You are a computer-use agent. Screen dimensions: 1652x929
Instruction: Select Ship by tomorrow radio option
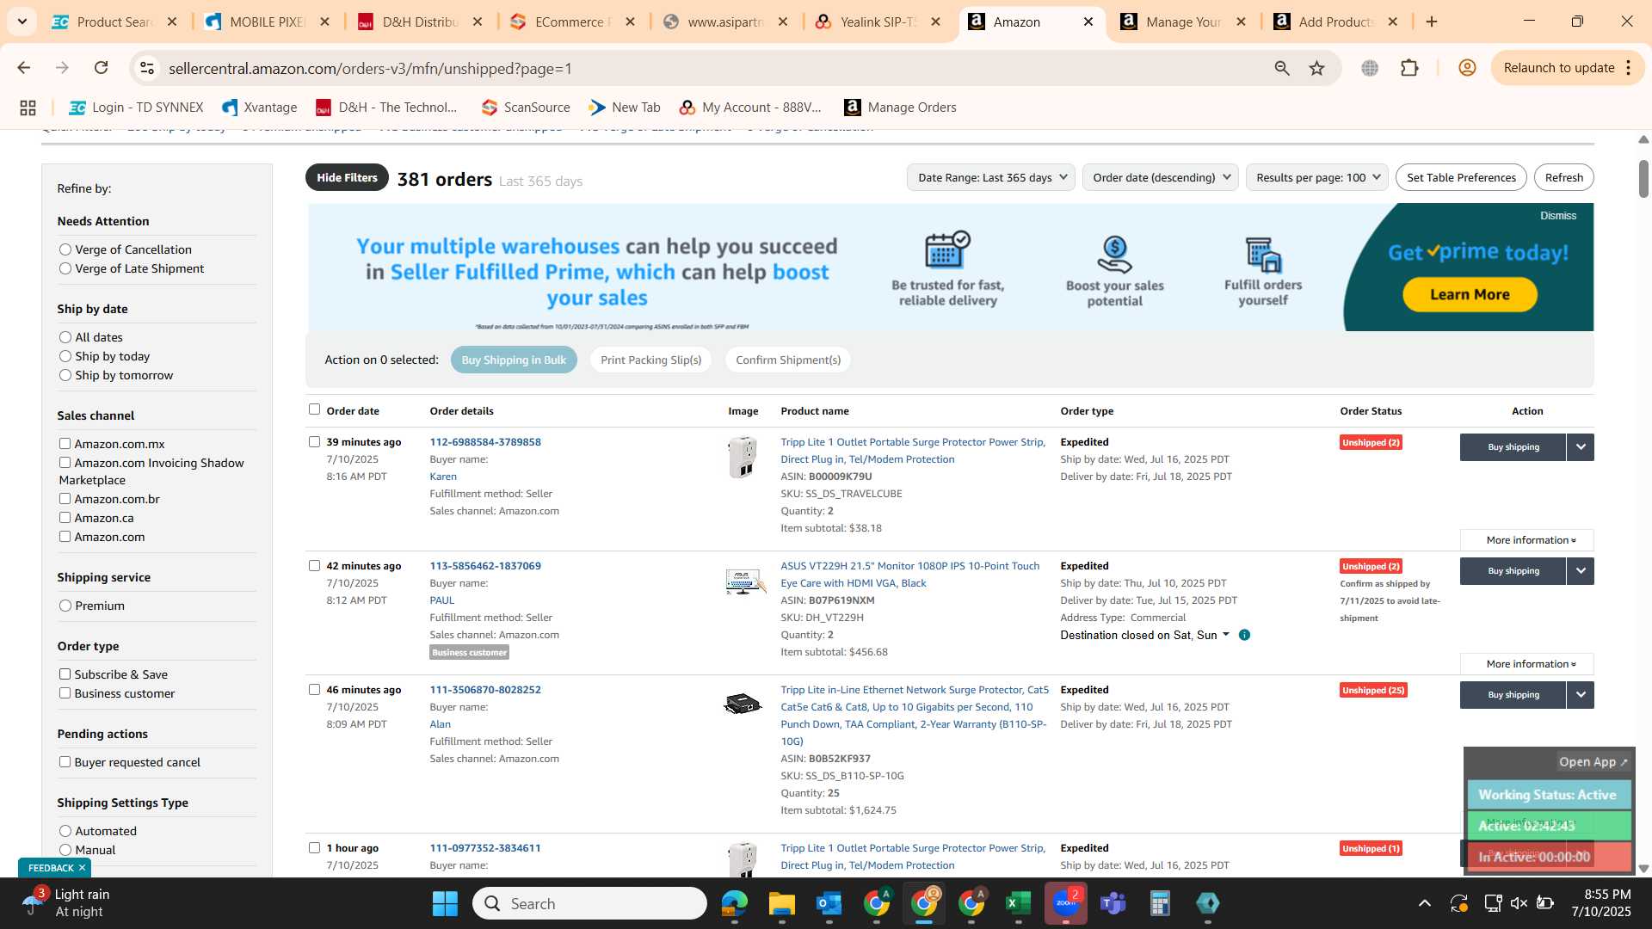click(65, 375)
